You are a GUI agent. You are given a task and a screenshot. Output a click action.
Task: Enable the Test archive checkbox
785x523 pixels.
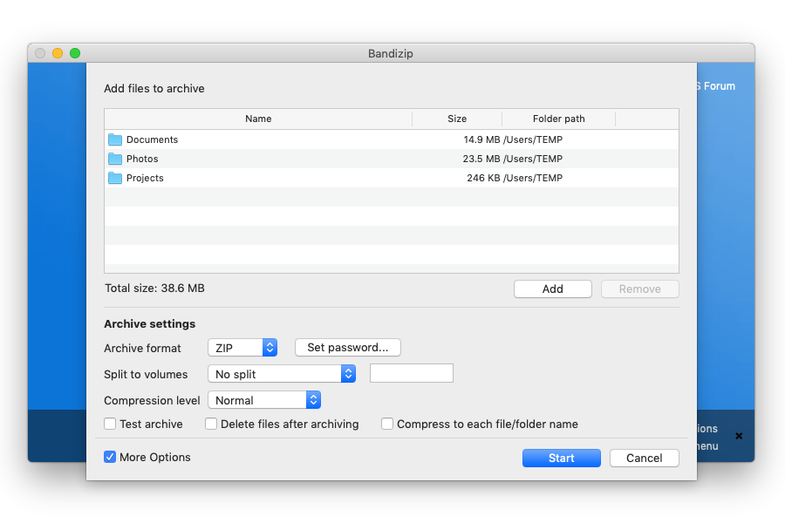click(x=110, y=425)
